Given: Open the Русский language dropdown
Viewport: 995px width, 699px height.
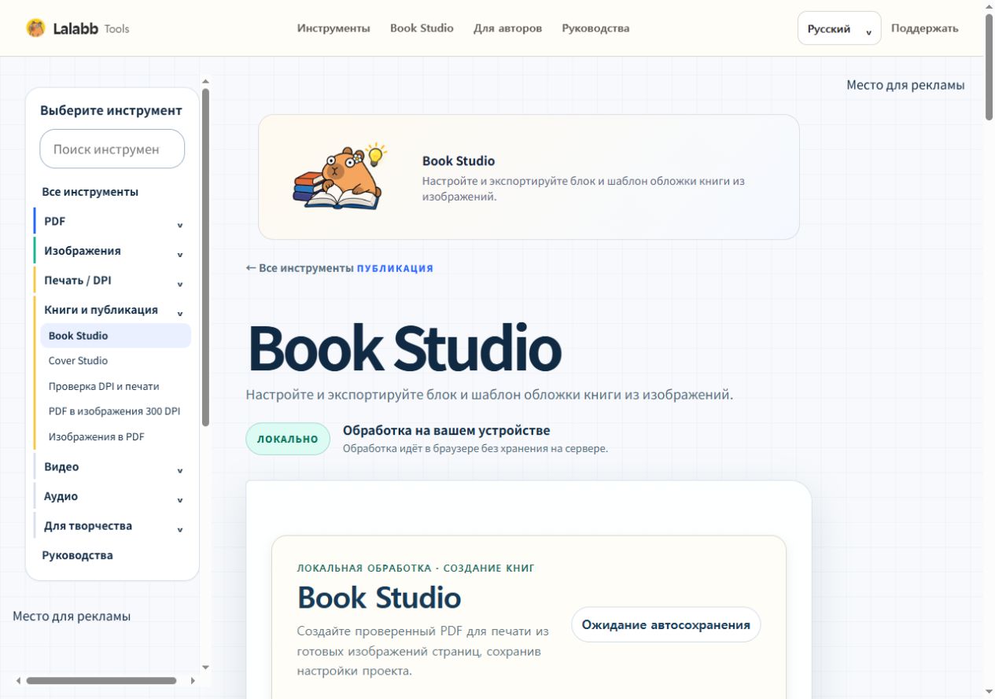Looking at the screenshot, I should 839,28.
